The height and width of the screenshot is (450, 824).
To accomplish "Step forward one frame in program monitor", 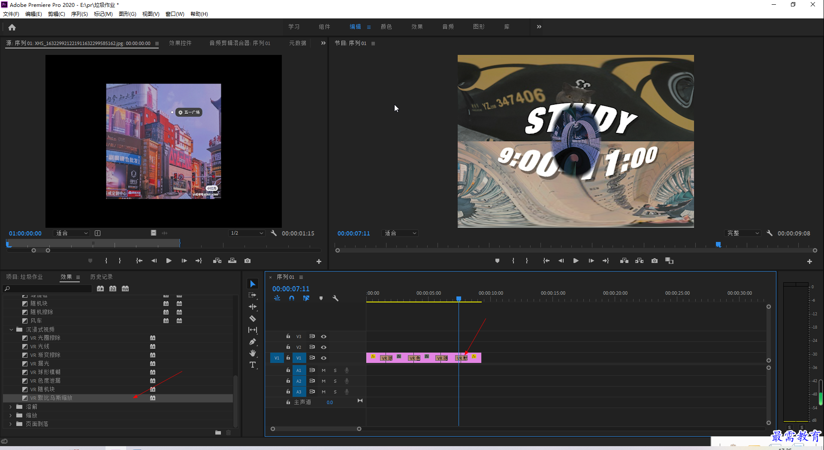I will coord(591,261).
